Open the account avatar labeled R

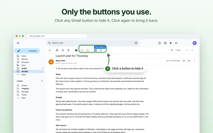click(195, 43)
